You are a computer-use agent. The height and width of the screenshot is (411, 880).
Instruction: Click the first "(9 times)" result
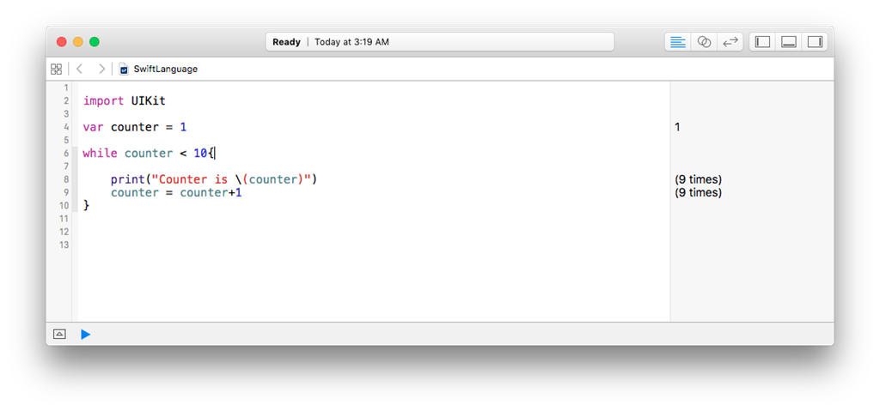pyautogui.click(x=698, y=179)
